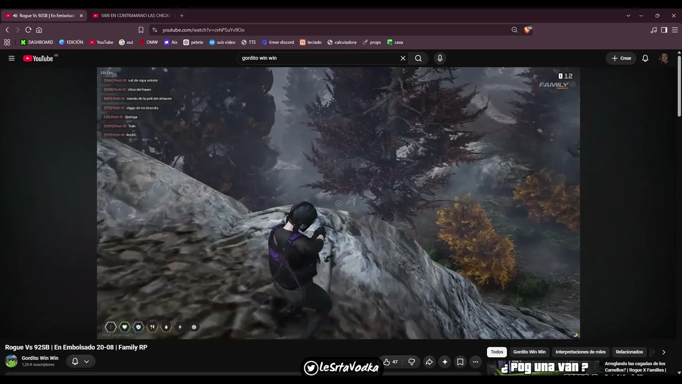Image resolution: width=682 pixels, height=384 pixels.
Task: Select the Todos filter chip
Action: pyautogui.click(x=497, y=352)
